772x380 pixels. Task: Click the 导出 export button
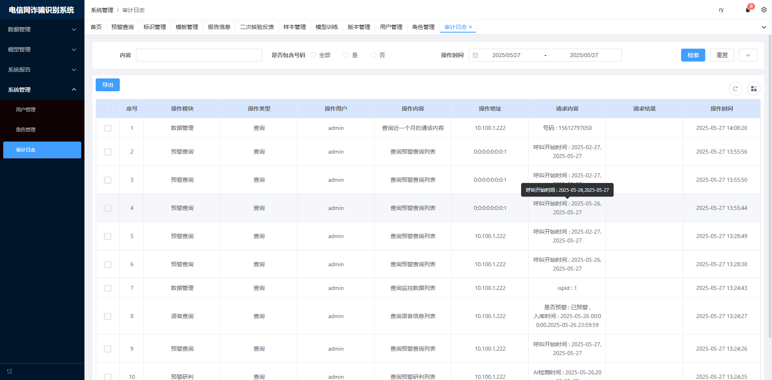click(107, 85)
